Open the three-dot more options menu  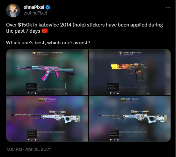[168, 7]
